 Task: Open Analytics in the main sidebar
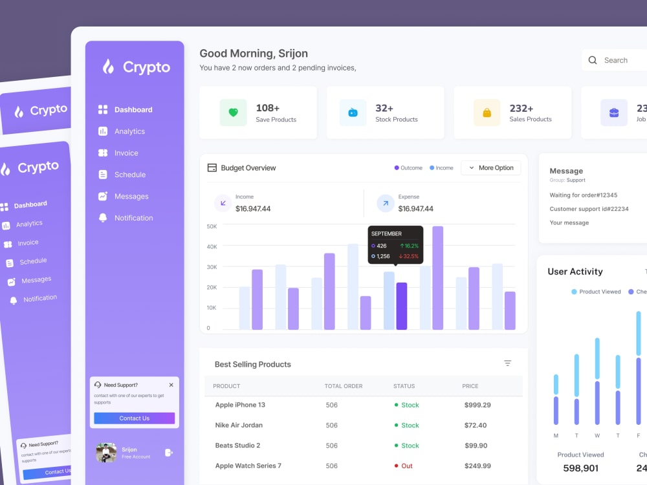pos(129,131)
